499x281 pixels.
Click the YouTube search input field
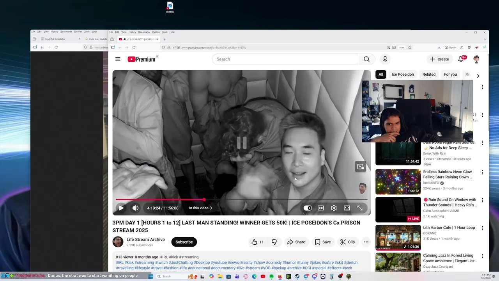coord(285,59)
